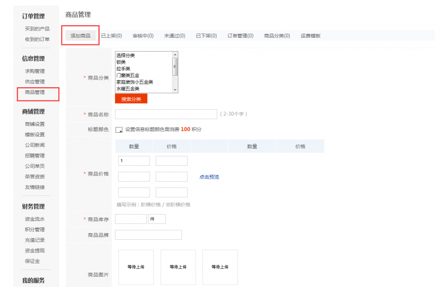Open the 商品分类(0) tab

pyautogui.click(x=277, y=36)
